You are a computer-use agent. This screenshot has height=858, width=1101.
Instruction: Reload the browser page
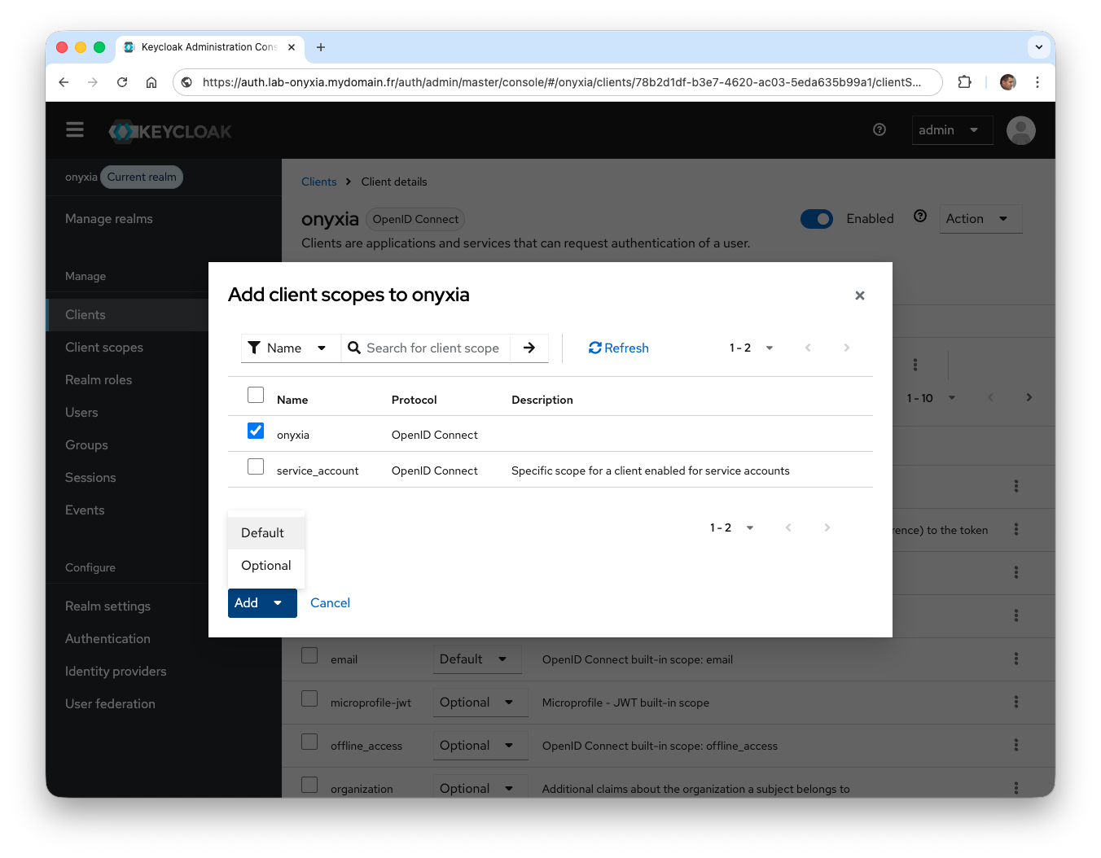[122, 82]
